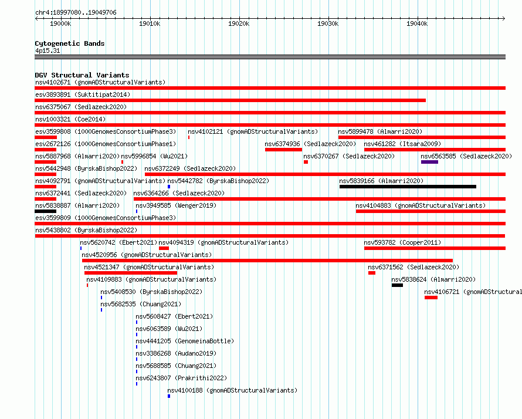
Task: Select nsv4104883 gnomADStructuralVariants label
Action: coord(421,205)
